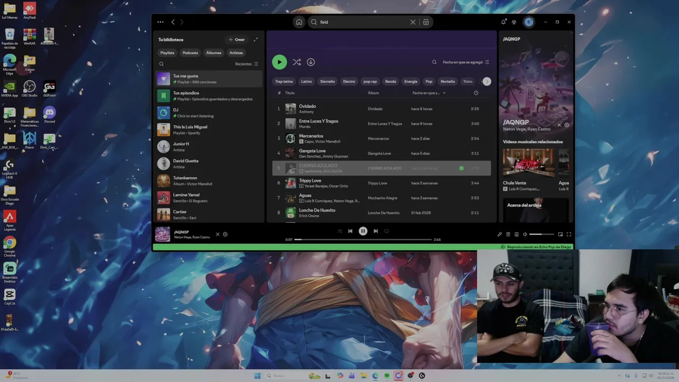Filter the library by Artistas
The width and height of the screenshot is (679, 382).
[236, 53]
